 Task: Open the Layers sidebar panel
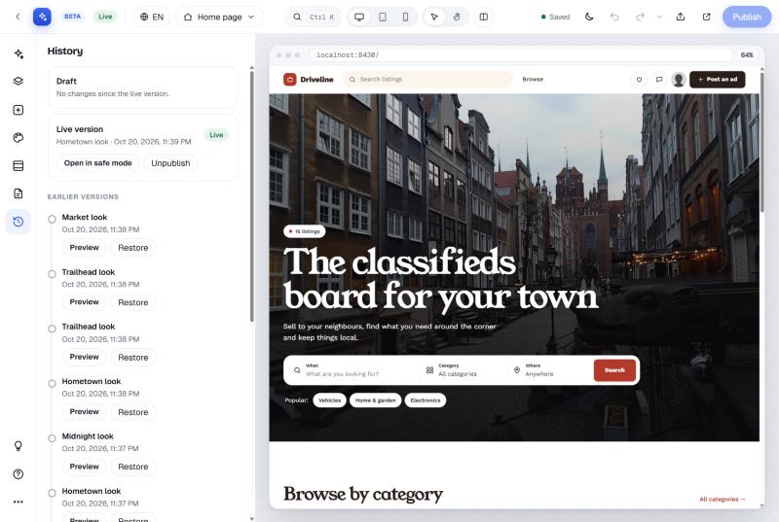coord(19,82)
